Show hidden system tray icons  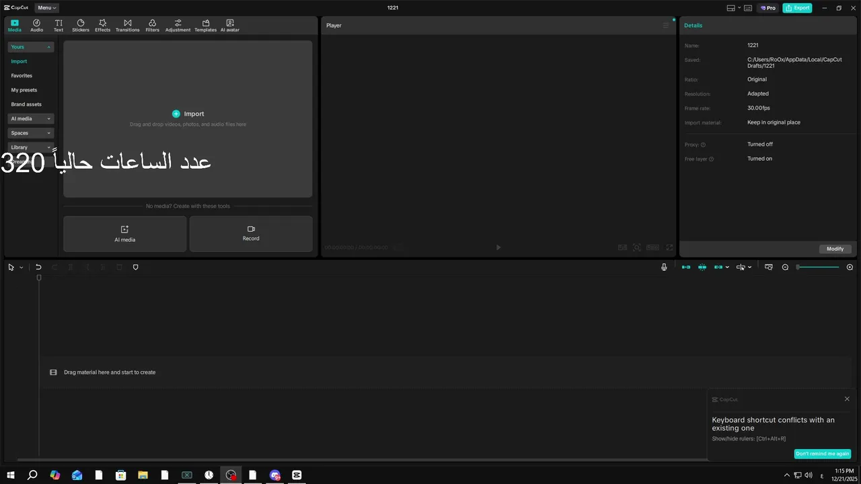coord(787,475)
